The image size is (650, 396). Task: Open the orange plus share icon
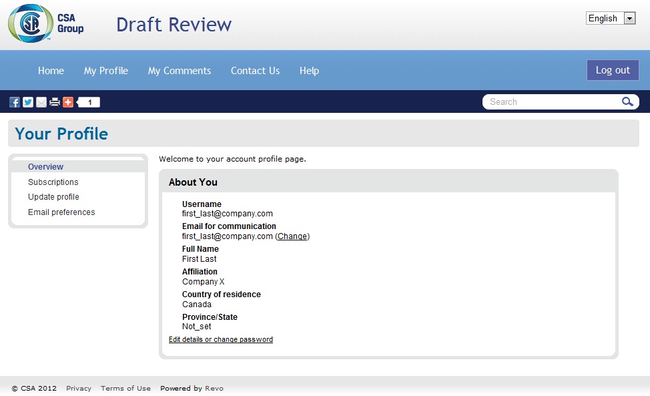pos(68,102)
